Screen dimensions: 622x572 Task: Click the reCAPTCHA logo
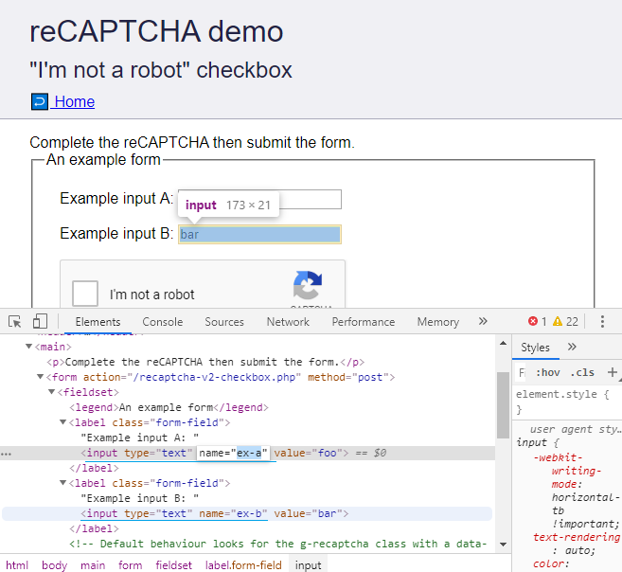[x=308, y=287]
